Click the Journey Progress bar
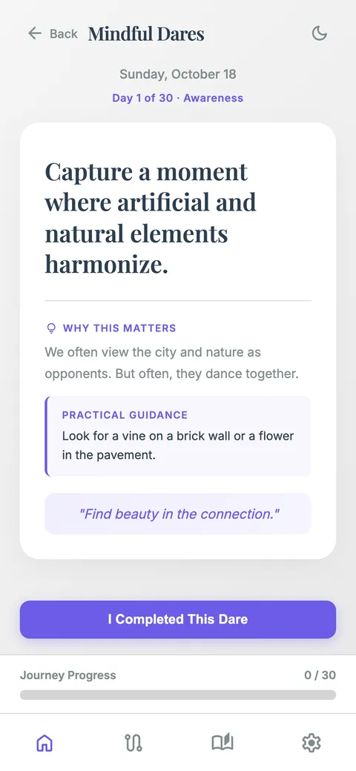356x771 pixels. [178, 695]
